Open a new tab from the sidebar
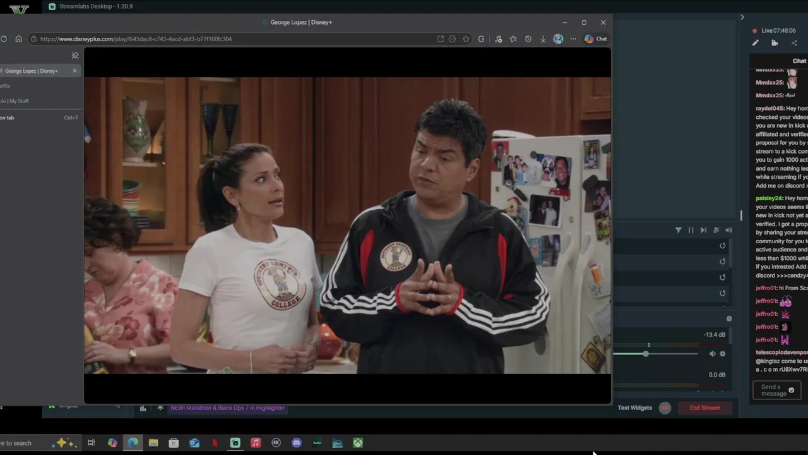This screenshot has width=808, height=455. click(39, 118)
